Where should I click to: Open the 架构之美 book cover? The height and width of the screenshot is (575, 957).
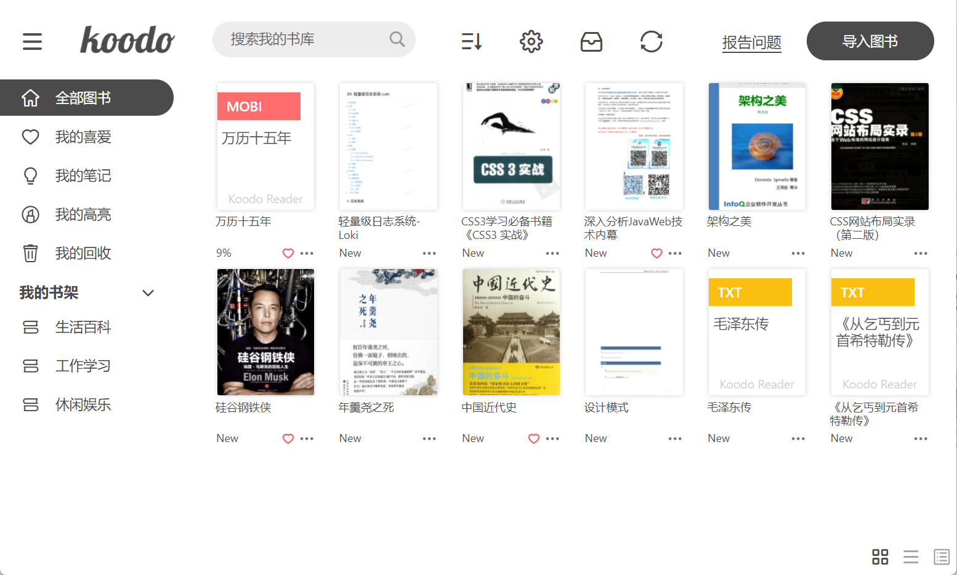[757, 147]
